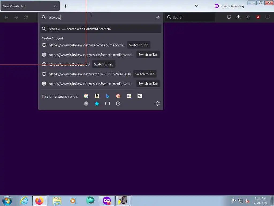Reload the current page
274x206 pixels.
click(26, 17)
